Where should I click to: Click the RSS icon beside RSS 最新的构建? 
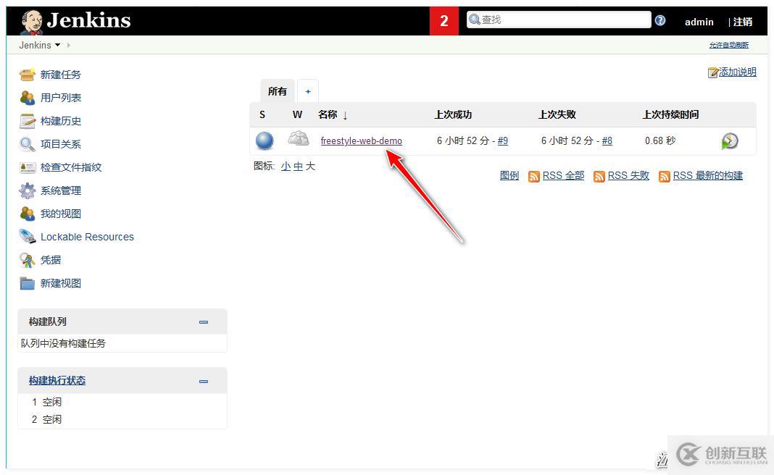665,176
